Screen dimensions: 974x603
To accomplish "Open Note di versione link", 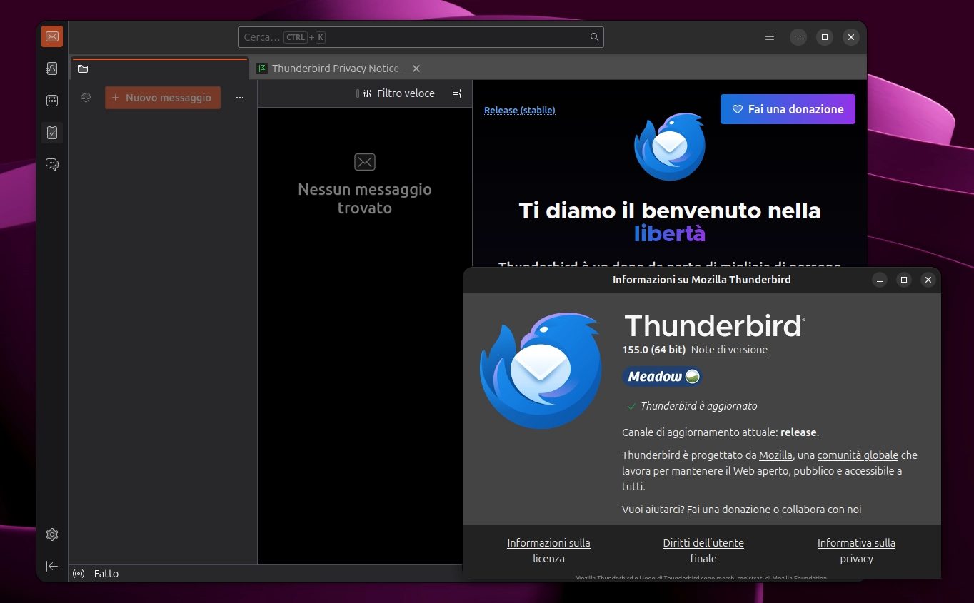I will (729, 350).
